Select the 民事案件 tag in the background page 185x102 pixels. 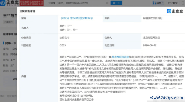(9, 22)
